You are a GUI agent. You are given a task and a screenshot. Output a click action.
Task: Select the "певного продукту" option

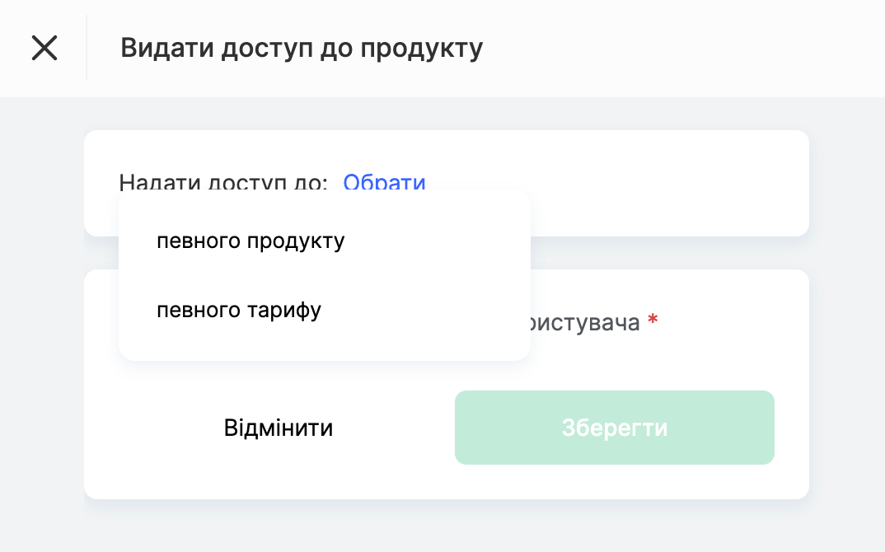(251, 241)
